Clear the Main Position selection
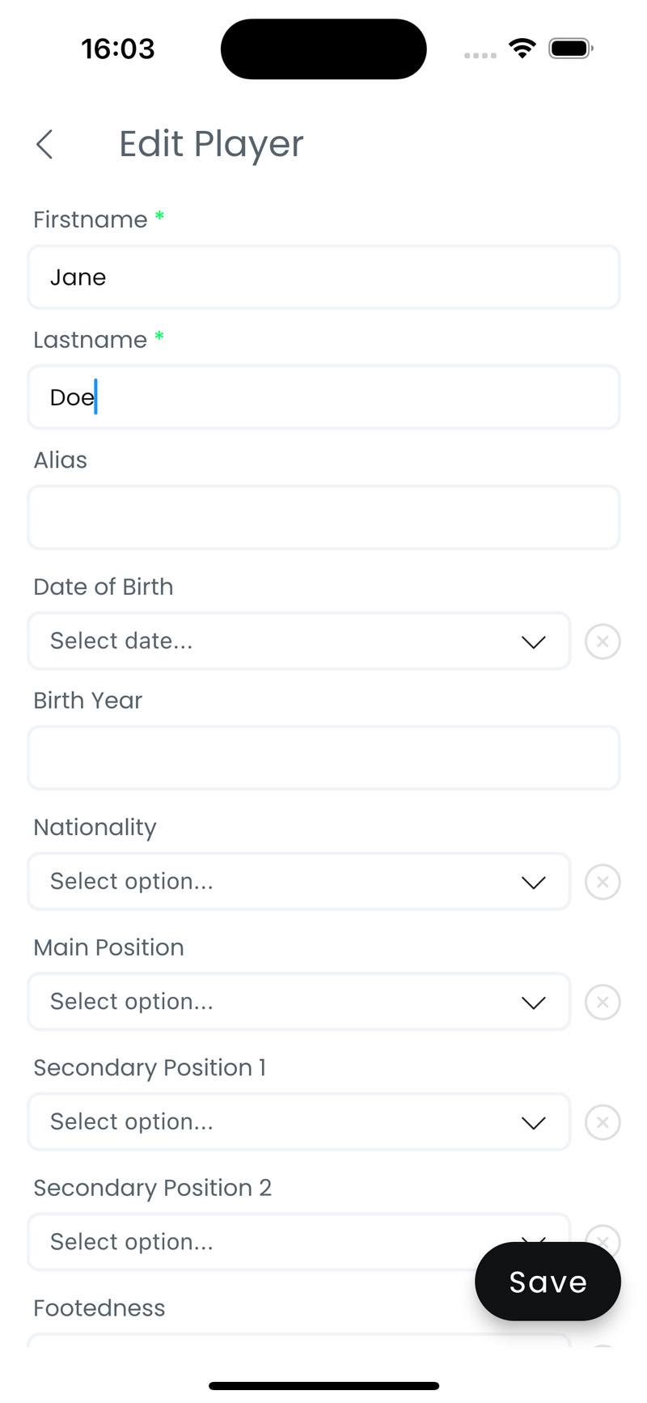 [x=603, y=1002]
